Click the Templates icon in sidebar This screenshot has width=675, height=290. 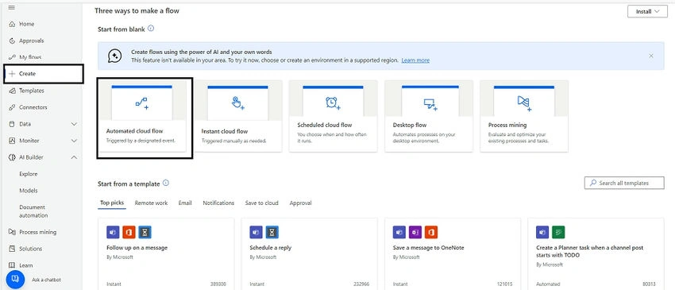point(12,91)
